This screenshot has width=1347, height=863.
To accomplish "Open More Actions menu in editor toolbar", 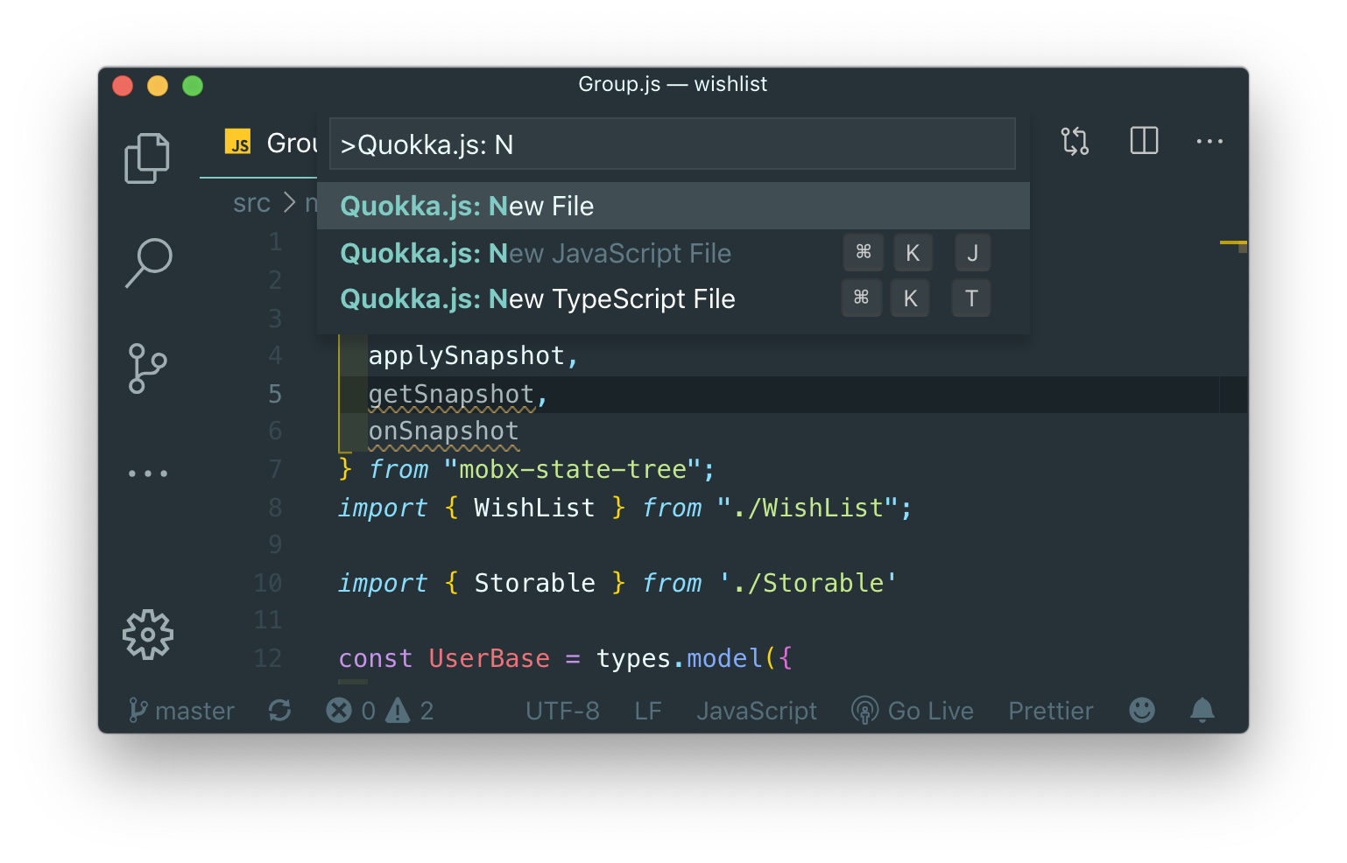I will coord(1209,141).
